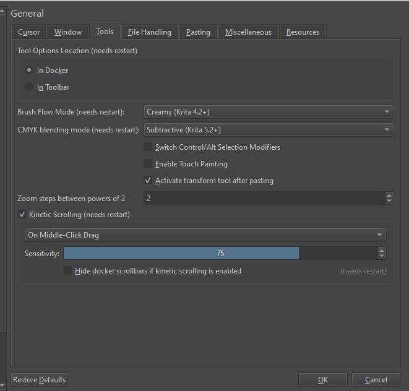Increase kinetic scrolling sensitivity with up arrow

pyautogui.click(x=382, y=251)
